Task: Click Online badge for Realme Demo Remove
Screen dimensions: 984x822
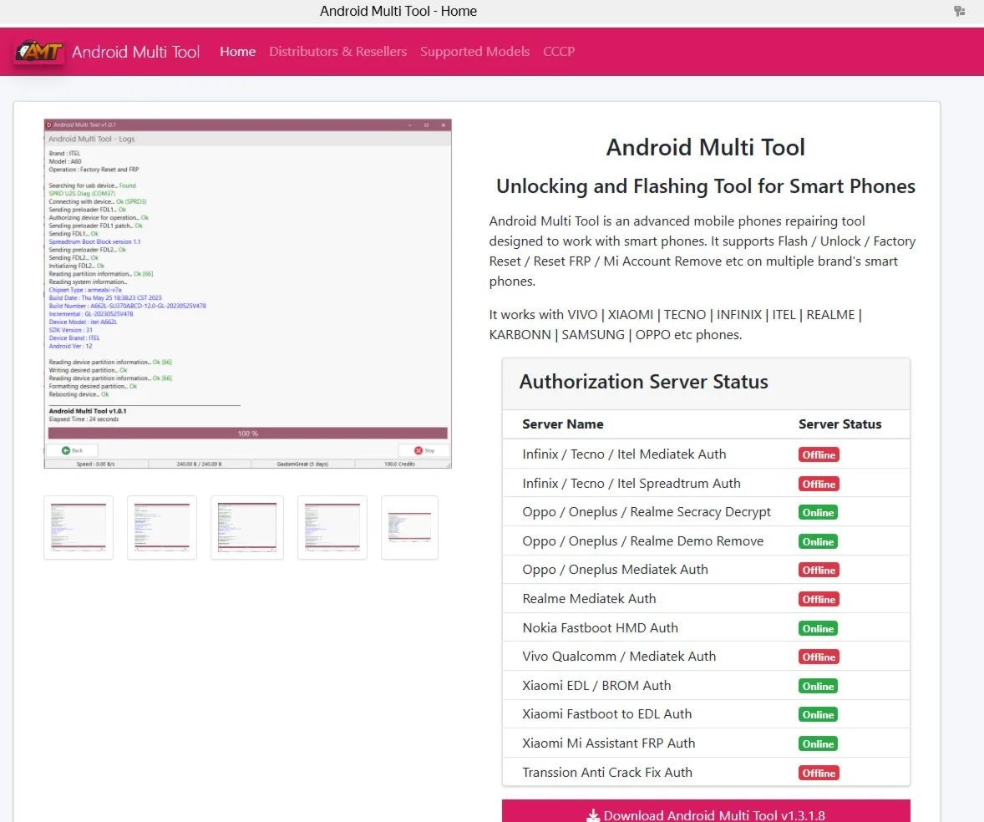Action: pos(819,541)
